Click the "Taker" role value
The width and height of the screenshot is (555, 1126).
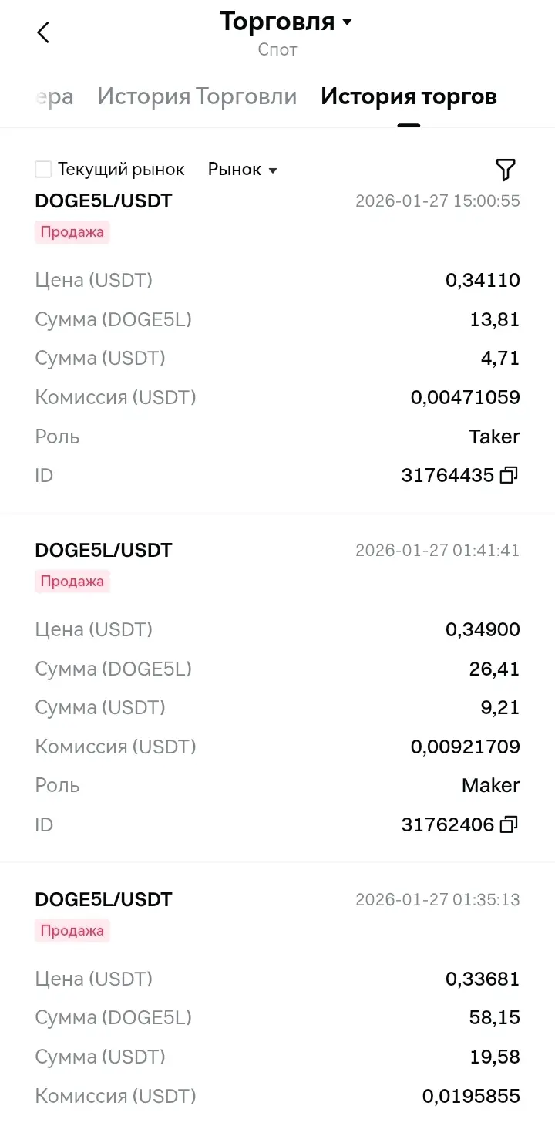pos(494,437)
